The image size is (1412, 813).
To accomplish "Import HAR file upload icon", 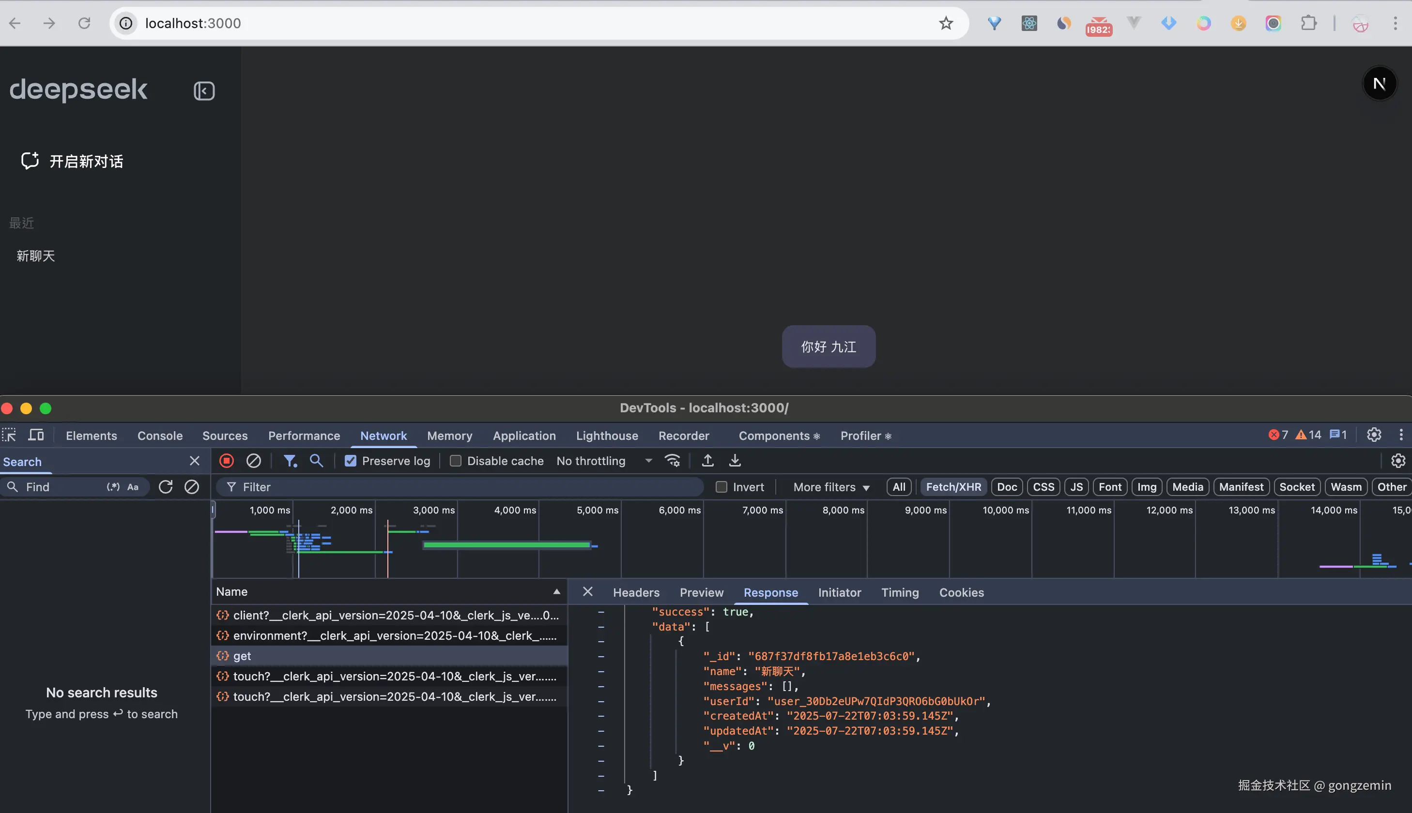I will [707, 461].
